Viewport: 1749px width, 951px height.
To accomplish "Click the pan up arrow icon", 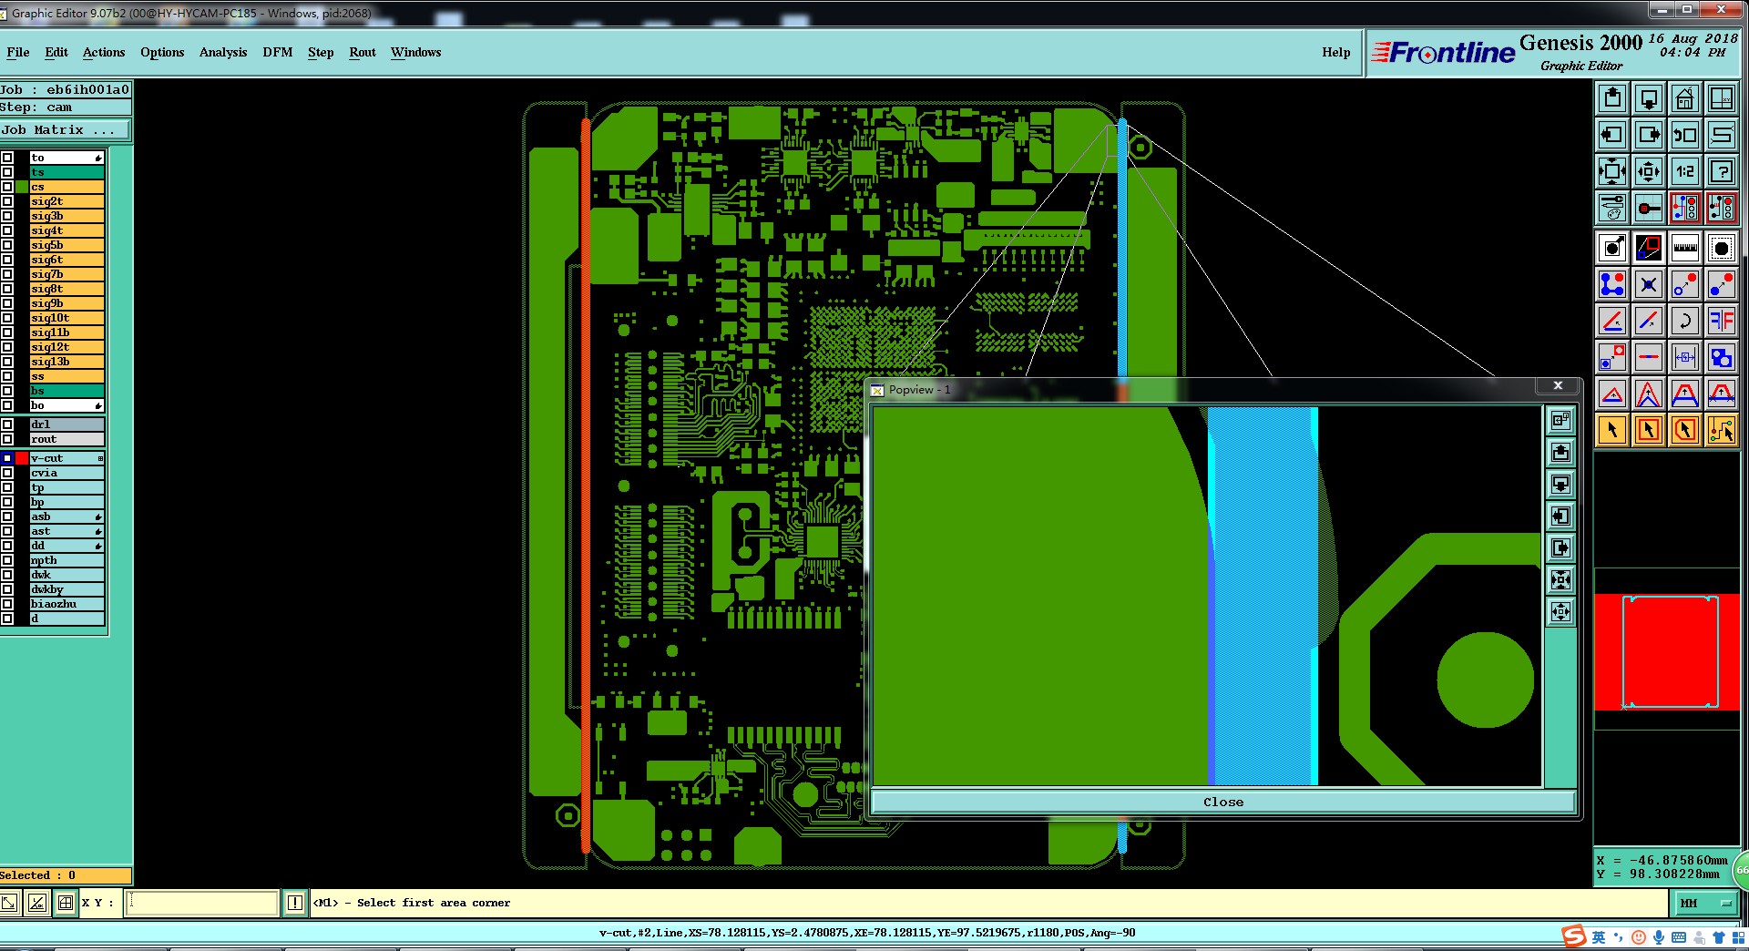I will 1612,98.
